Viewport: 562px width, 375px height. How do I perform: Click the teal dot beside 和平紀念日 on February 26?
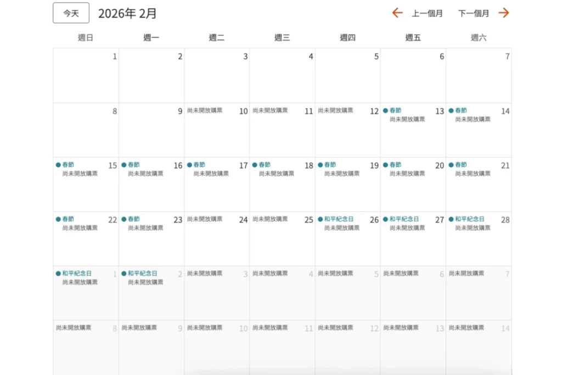pos(321,219)
